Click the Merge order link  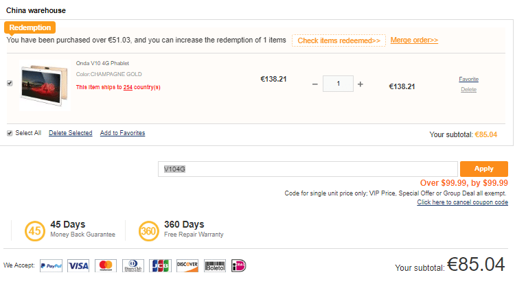414,40
